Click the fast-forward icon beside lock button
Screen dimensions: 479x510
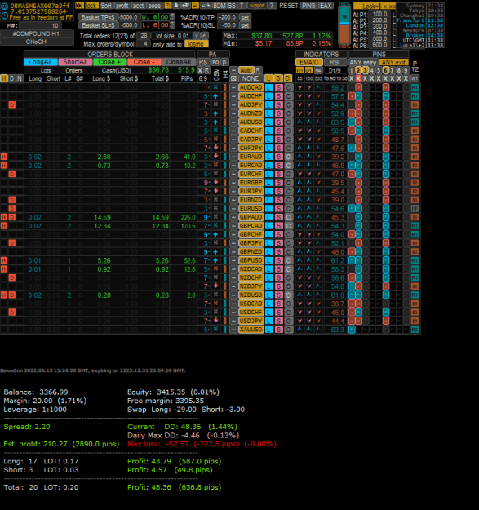79,6
